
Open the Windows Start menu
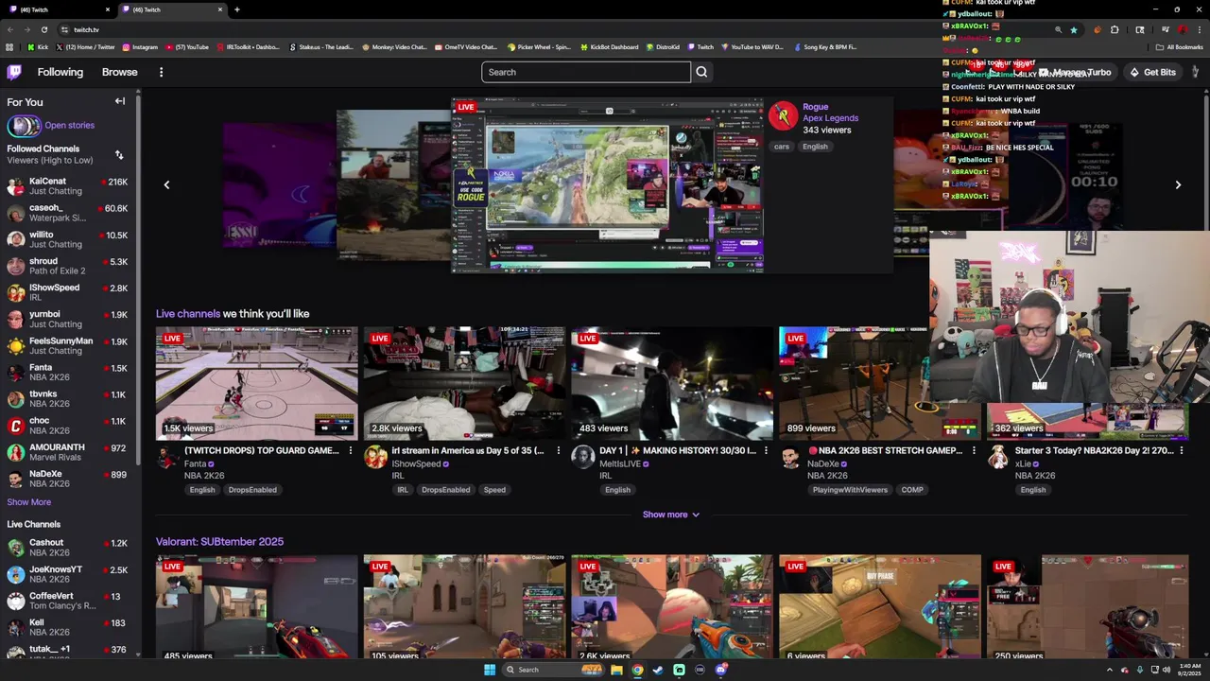click(490, 670)
